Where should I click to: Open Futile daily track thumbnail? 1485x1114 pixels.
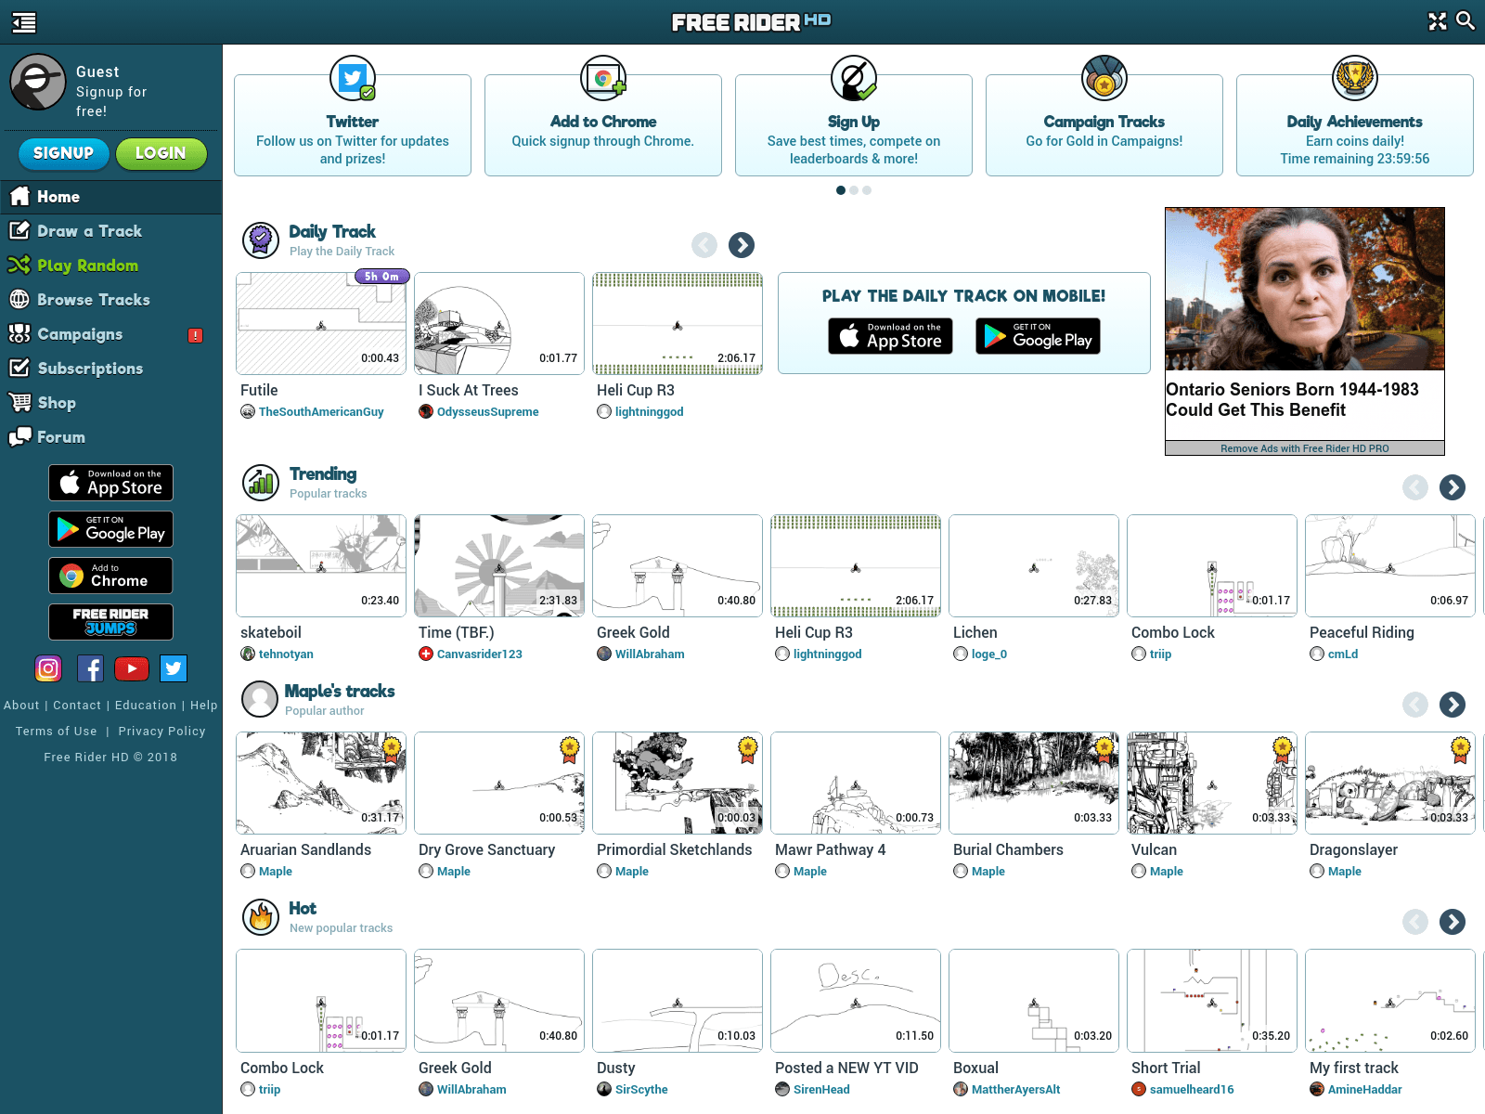(x=321, y=323)
